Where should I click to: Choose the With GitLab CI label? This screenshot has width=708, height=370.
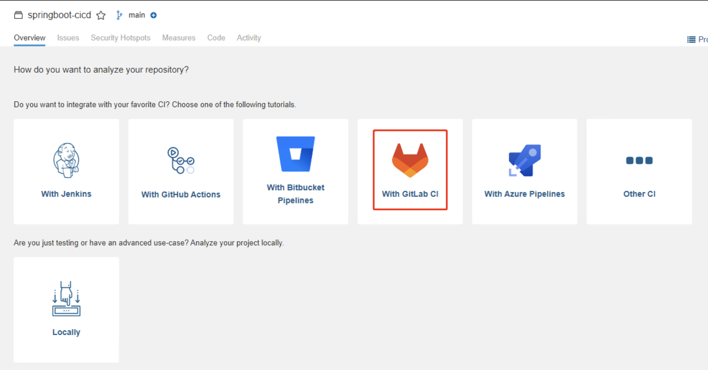pyautogui.click(x=410, y=194)
